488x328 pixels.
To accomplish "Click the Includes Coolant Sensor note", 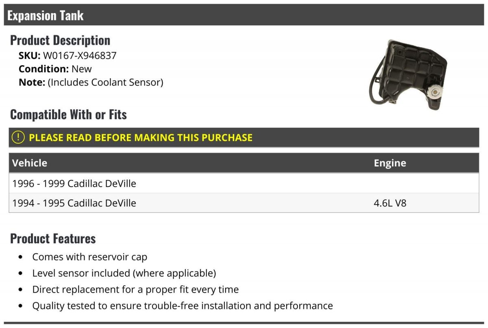I will coord(91,83).
